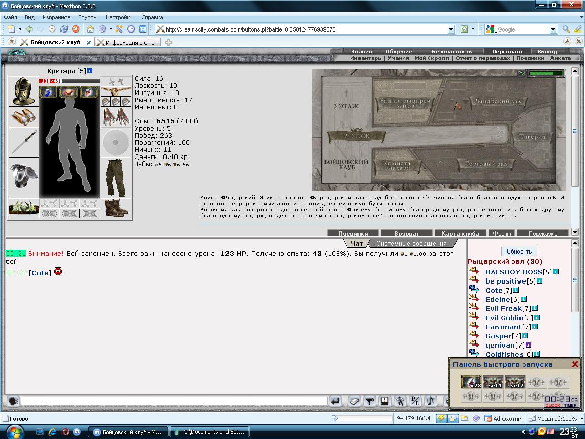Image resolution: width=585 pixels, height=439 pixels.
Task: Click the Refresh page toolbar icon
Action: (64, 29)
